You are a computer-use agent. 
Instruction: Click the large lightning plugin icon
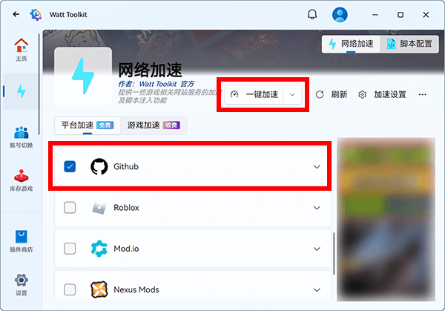tap(83, 76)
